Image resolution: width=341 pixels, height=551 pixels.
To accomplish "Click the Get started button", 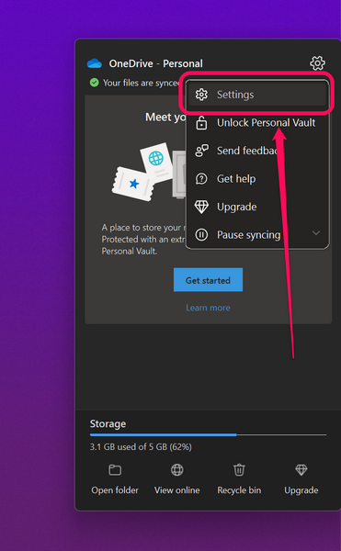I will (208, 280).
